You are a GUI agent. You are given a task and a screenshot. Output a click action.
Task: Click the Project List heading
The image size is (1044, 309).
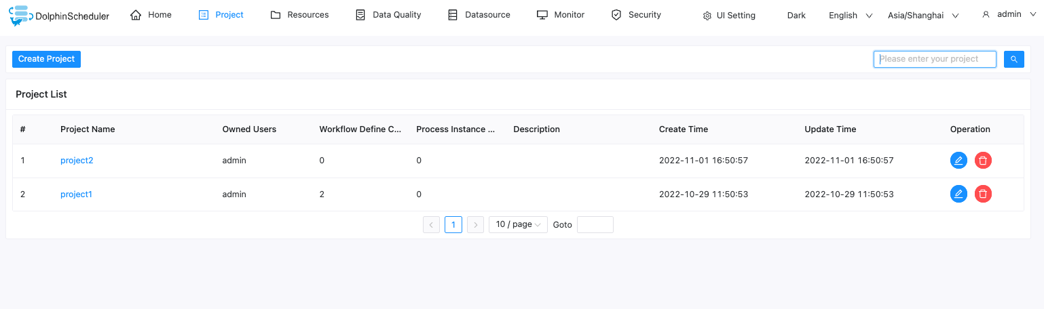point(41,94)
